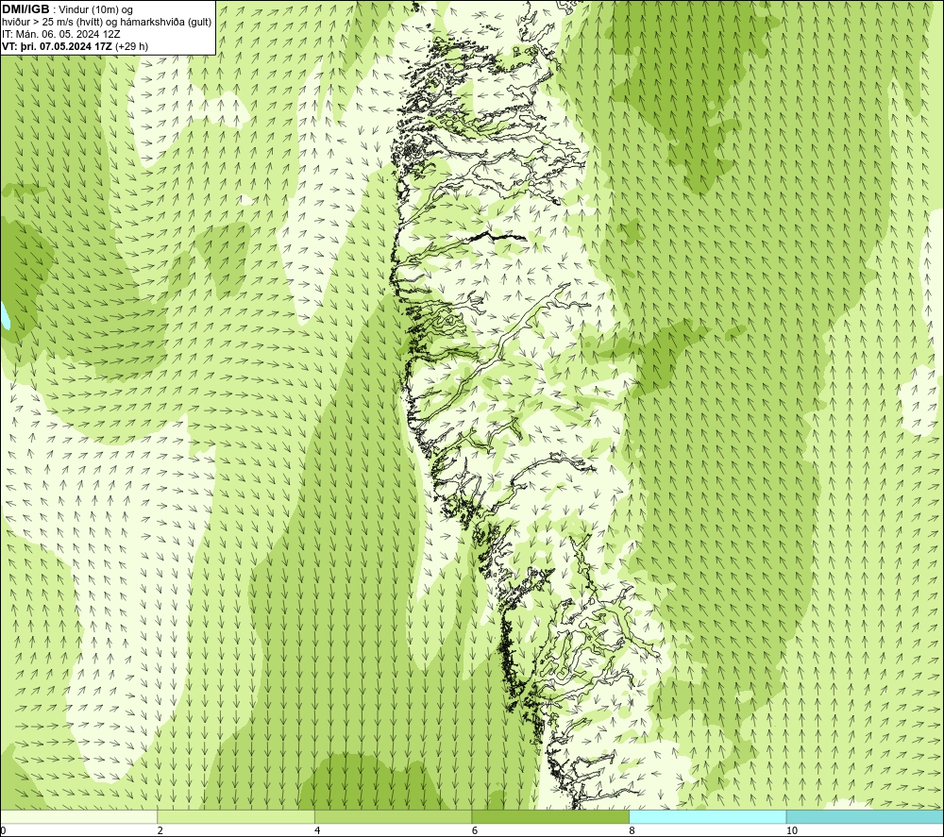Click the 2–4 m/s light green swatch
Viewport: 944px width, 837px height.
point(236,816)
